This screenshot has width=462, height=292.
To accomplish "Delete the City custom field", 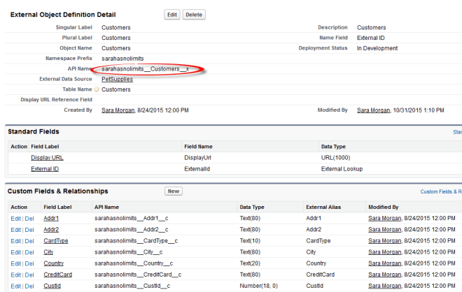I will click(x=29, y=252).
